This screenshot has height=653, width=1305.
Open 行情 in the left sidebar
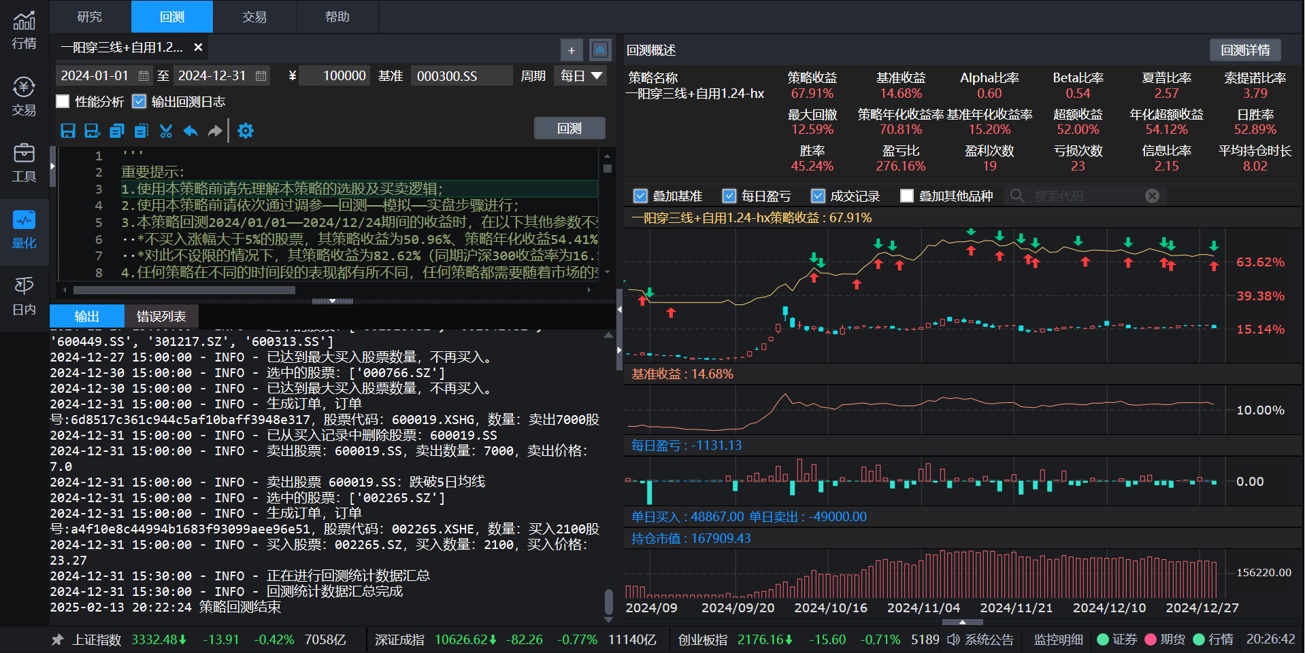pyautogui.click(x=24, y=31)
